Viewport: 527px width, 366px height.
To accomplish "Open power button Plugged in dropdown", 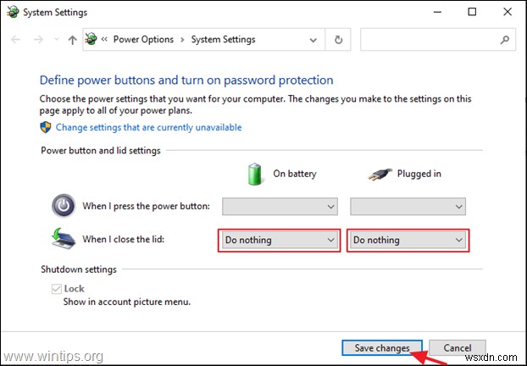I will tap(408, 206).
